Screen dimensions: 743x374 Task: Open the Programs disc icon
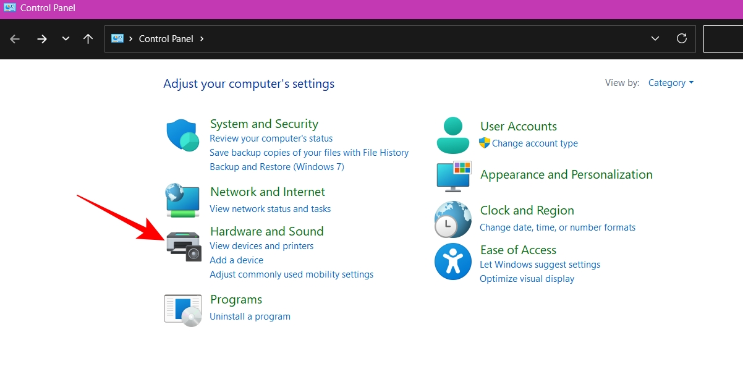(183, 310)
